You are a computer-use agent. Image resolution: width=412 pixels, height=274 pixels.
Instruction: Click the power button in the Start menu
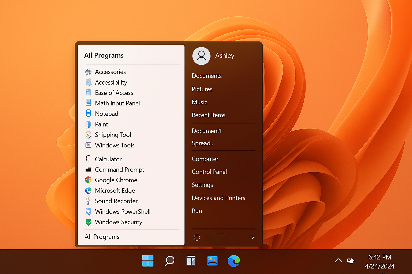point(197,237)
